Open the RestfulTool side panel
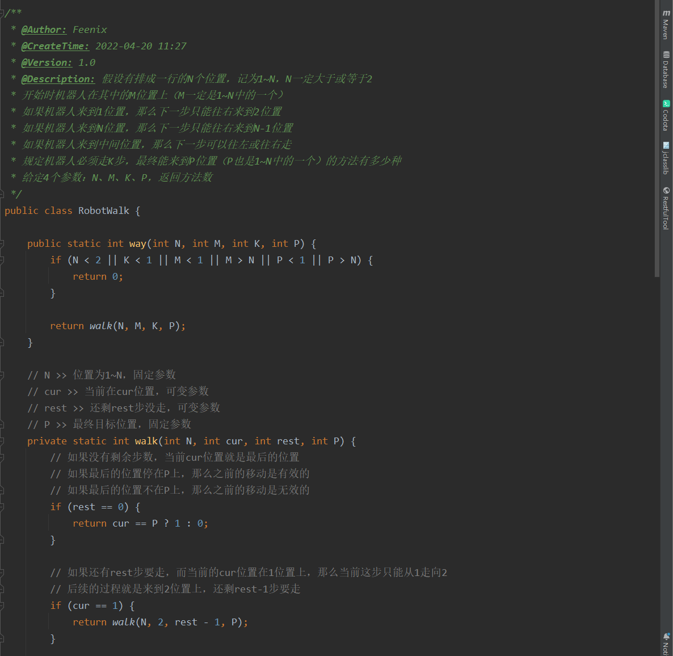673x656 pixels. [666, 208]
